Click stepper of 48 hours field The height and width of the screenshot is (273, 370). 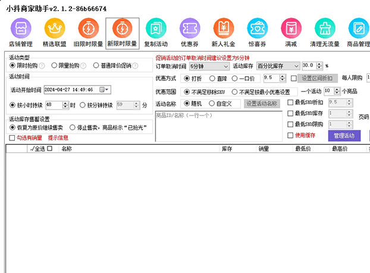(65, 105)
